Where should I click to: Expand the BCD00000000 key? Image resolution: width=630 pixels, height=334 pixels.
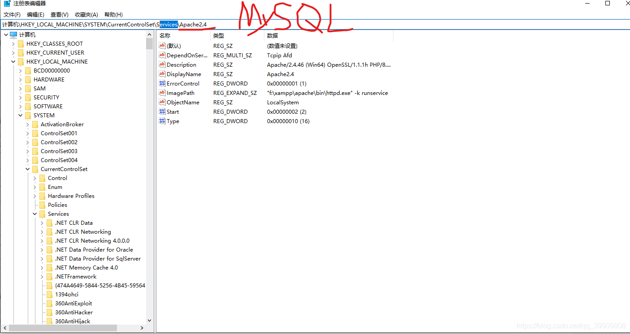[x=20, y=71]
